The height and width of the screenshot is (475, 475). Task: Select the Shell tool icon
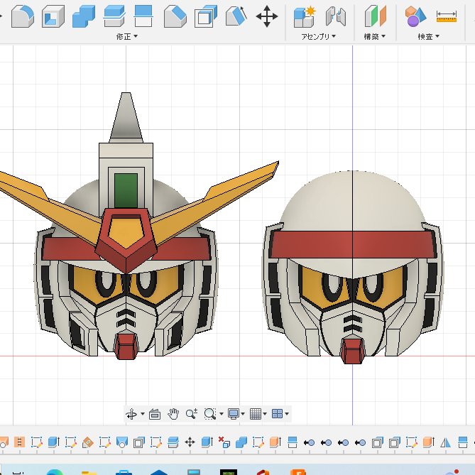pyautogui.click(x=53, y=16)
